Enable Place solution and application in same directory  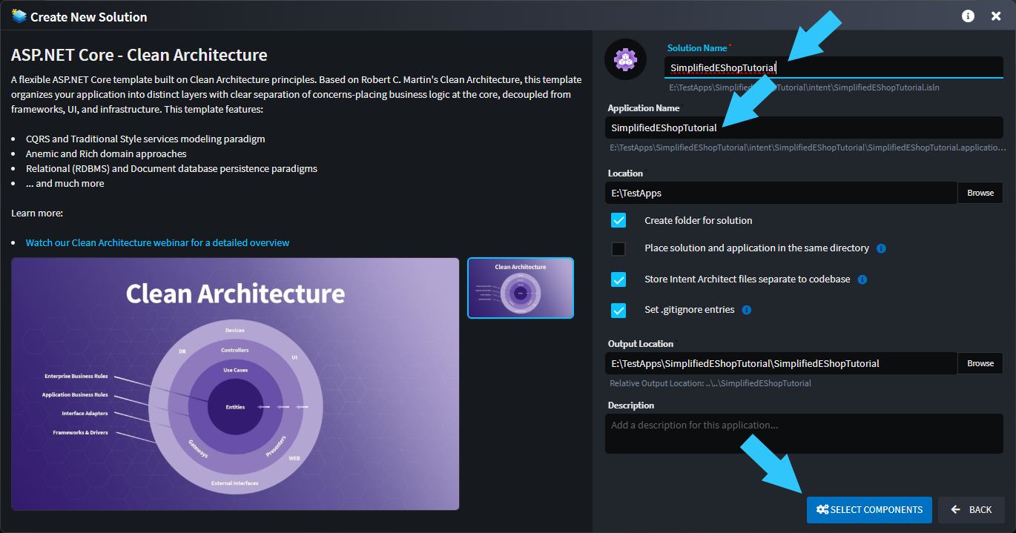618,249
